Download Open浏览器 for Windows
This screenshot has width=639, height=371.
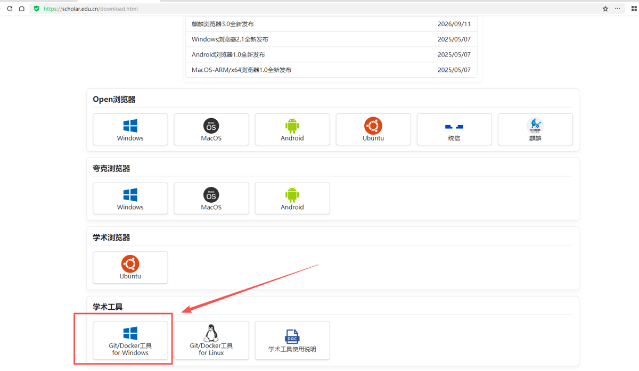(130, 129)
